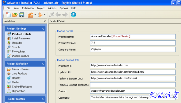Open the Wizards menu

point(52,8)
